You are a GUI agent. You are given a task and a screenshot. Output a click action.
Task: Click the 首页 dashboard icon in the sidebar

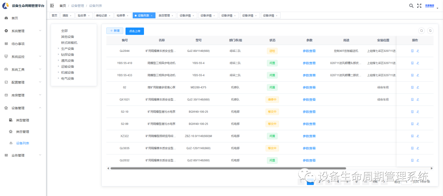coord(6,18)
